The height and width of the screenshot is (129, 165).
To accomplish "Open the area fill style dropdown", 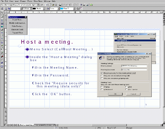I will (58, 9).
